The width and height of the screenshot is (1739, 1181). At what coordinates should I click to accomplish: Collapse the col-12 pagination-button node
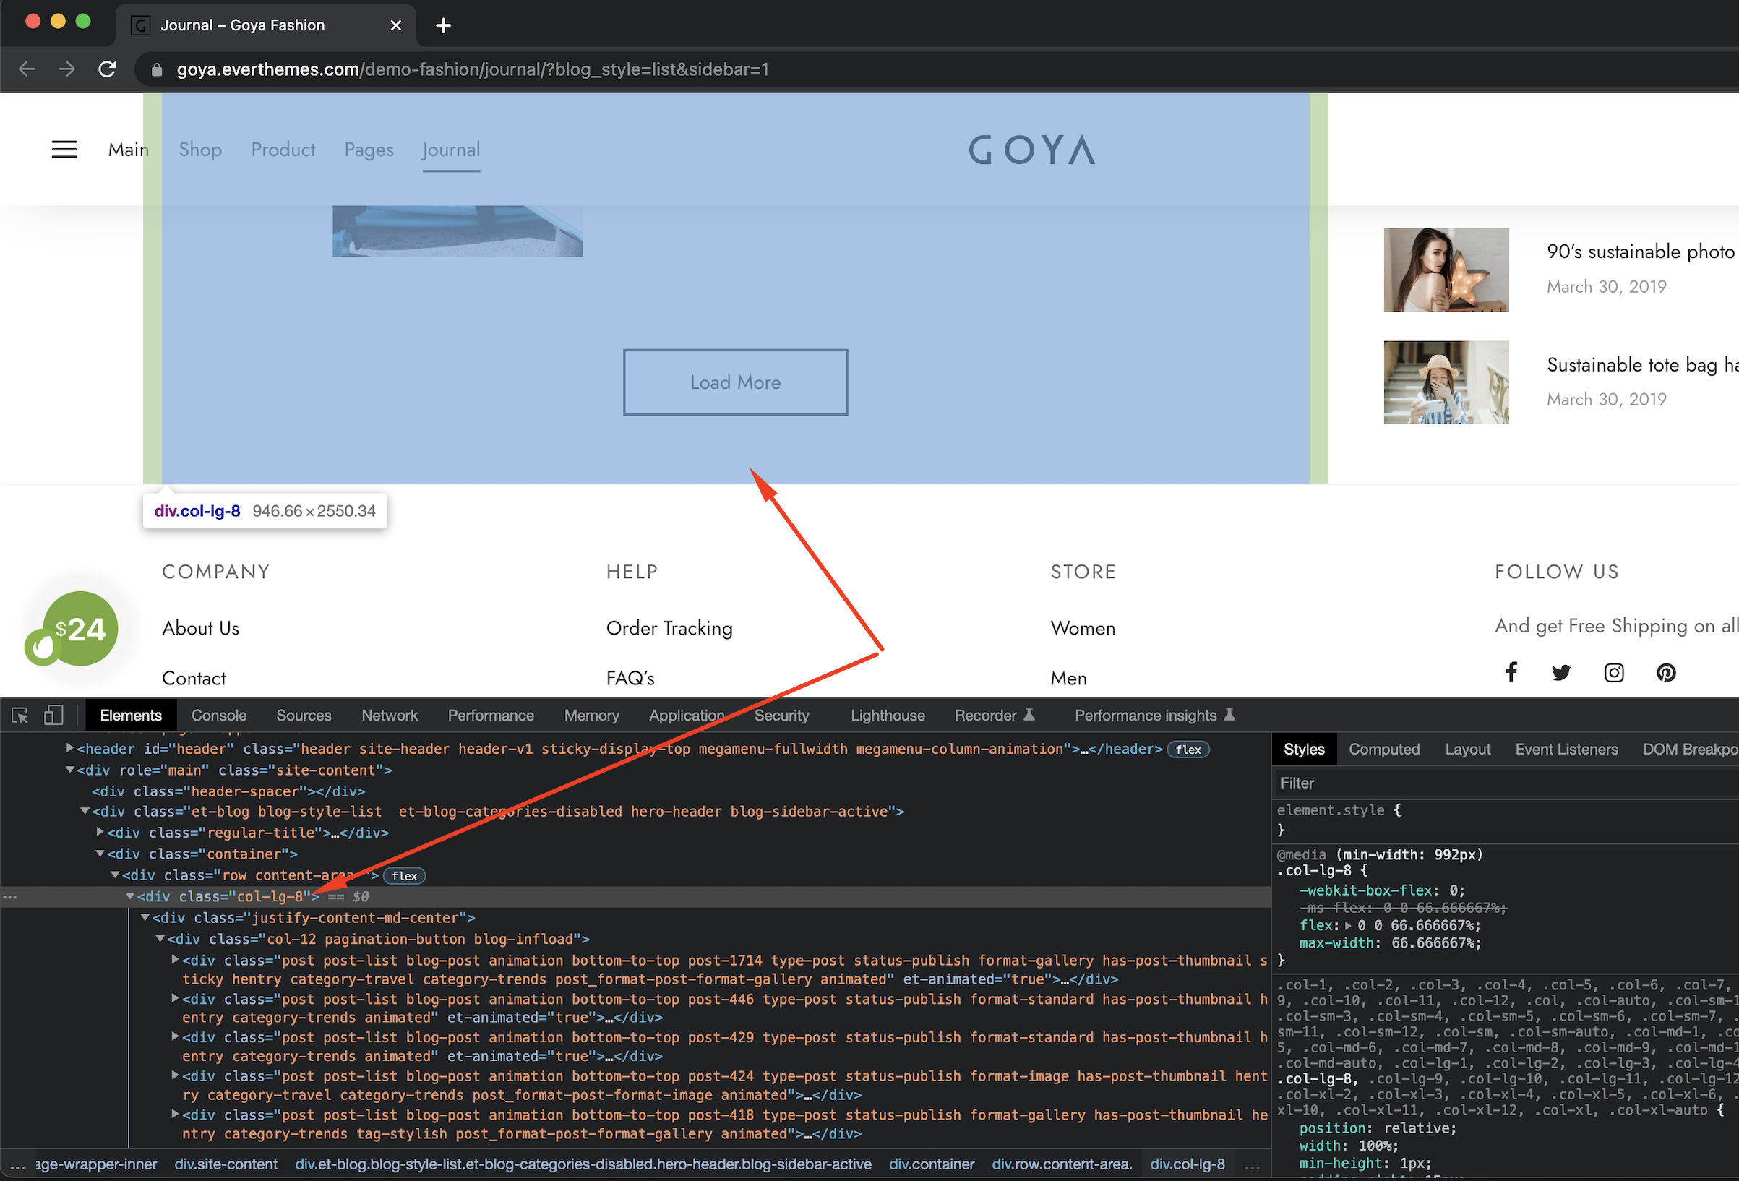pos(160,939)
